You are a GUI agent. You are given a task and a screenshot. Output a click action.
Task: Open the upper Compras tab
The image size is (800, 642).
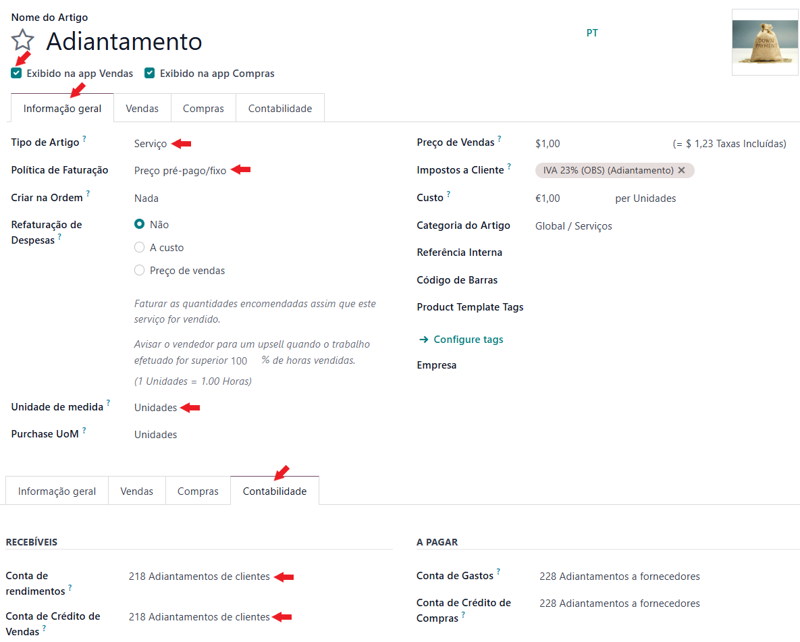203,109
